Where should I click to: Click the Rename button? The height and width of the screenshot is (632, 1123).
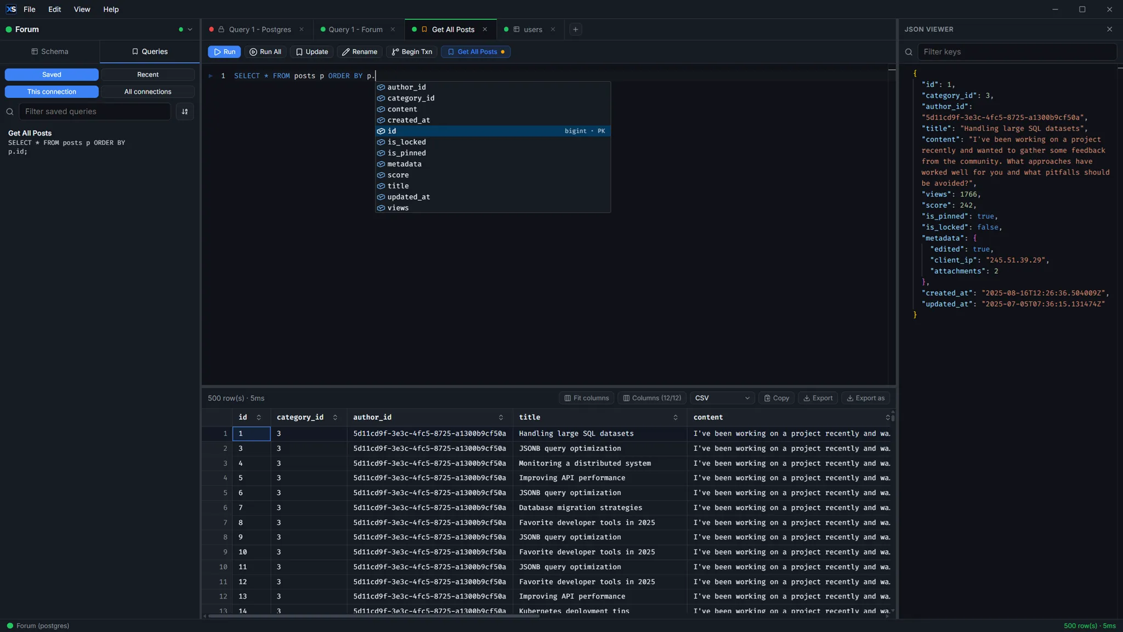359,52
